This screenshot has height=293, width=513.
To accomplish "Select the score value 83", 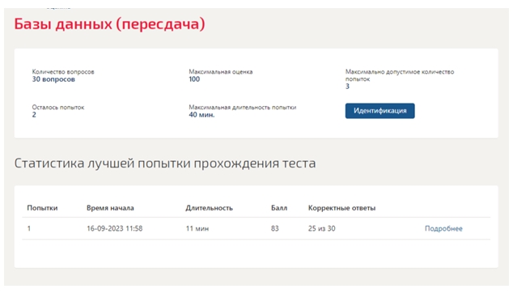I will tap(275, 228).
